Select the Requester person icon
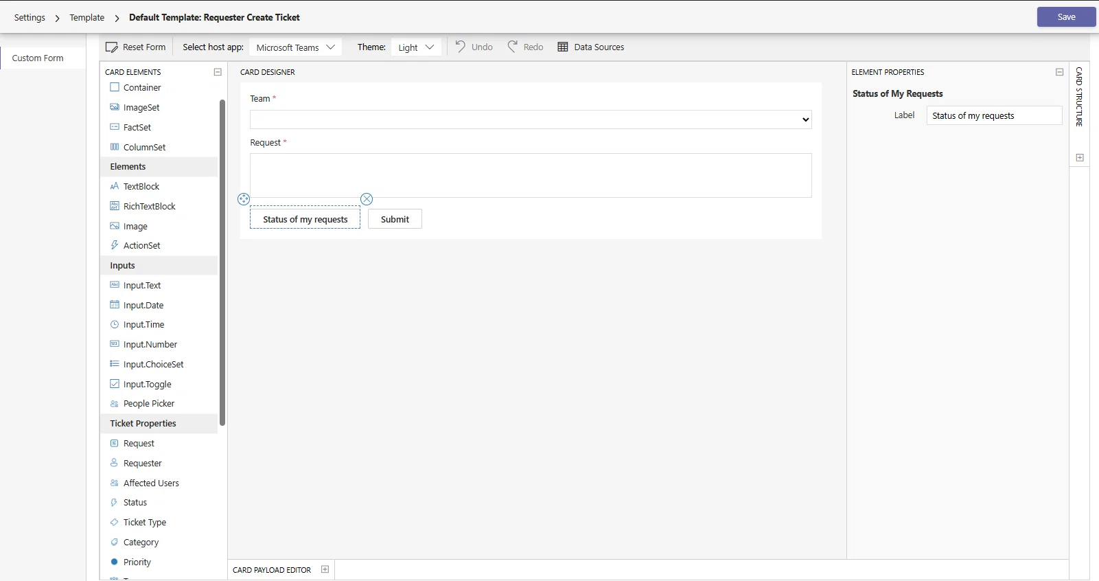The height and width of the screenshot is (581, 1099). pos(115,463)
